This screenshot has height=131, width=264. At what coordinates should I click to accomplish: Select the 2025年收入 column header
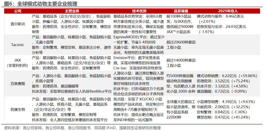(228, 11)
